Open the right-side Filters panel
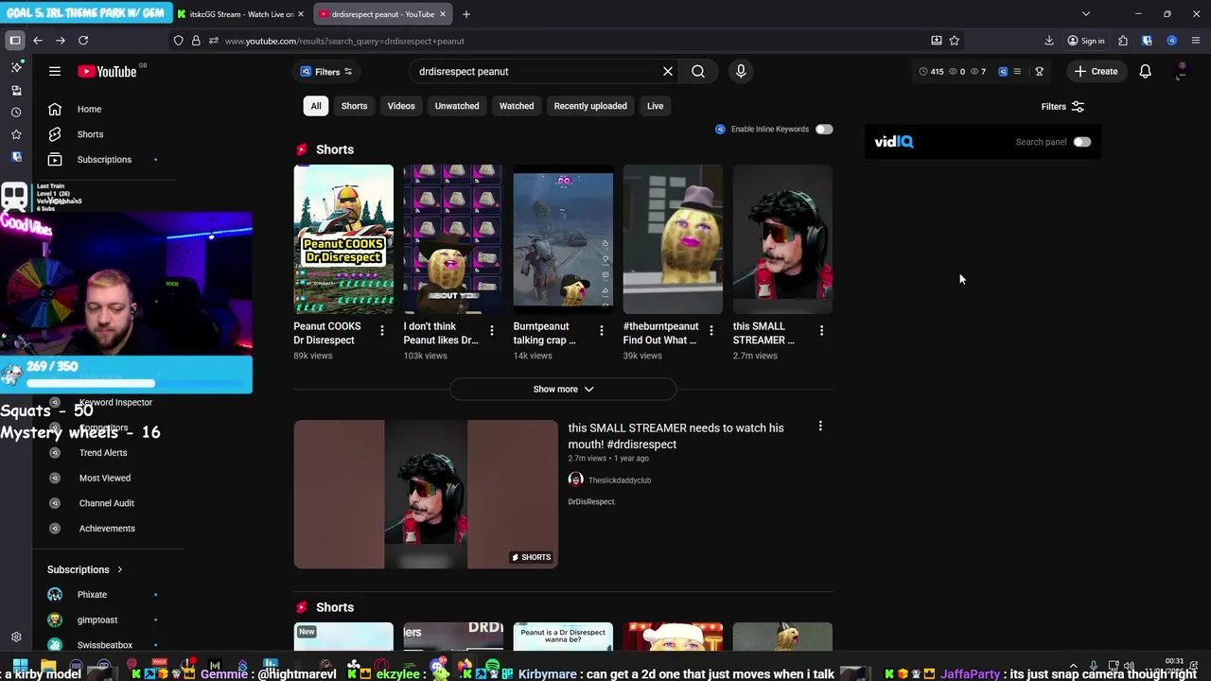Viewport: 1211px width, 681px height. click(1062, 107)
